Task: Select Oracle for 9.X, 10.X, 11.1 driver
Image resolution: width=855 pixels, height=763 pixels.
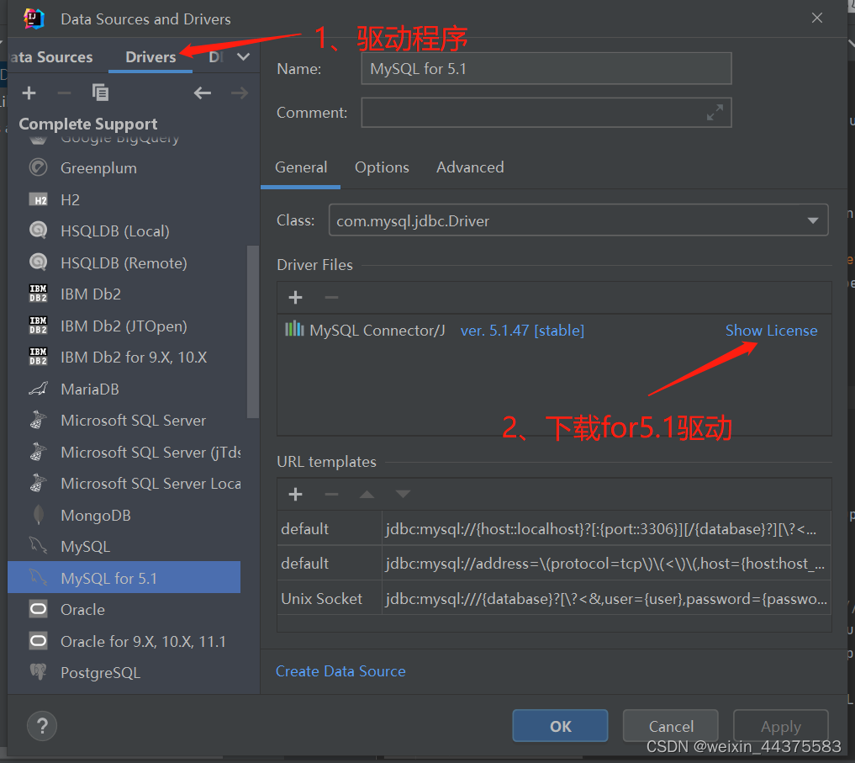Action: pos(124,641)
